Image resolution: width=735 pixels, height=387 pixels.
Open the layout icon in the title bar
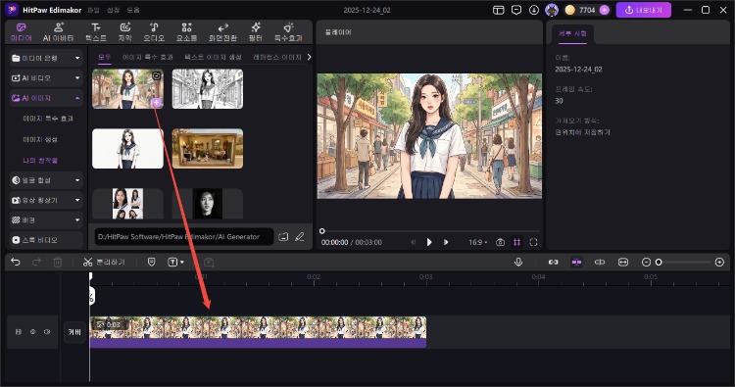tap(498, 10)
